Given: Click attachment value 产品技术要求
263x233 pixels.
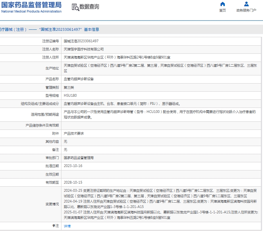Looking at the screenshot, I should click(74, 134).
